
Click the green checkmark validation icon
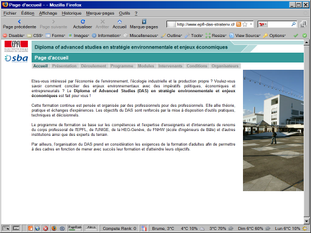click(296, 36)
